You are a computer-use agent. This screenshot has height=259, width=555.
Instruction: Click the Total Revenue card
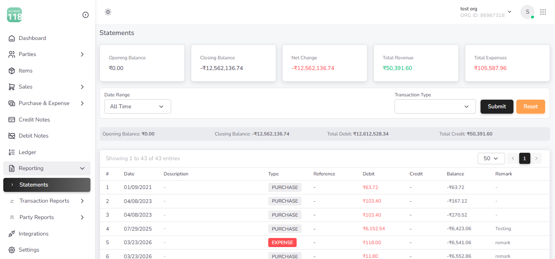click(x=416, y=63)
